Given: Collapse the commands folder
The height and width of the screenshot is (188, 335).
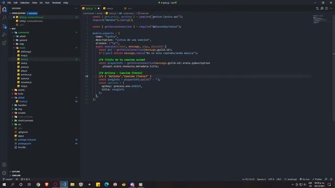Looking at the screenshot, I should [24, 32].
